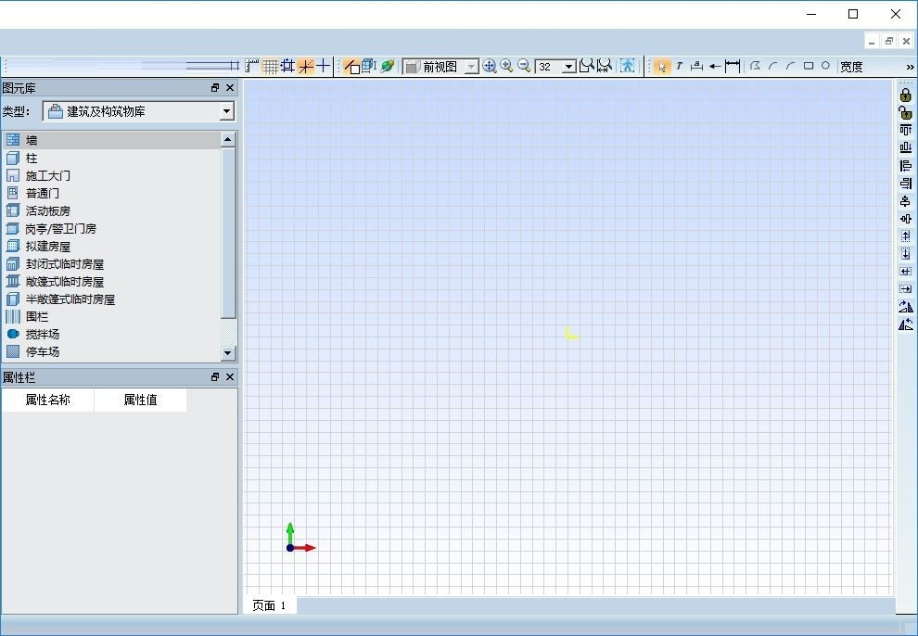
Task: Select 柱 in the element library
Action: pyautogui.click(x=111, y=158)
